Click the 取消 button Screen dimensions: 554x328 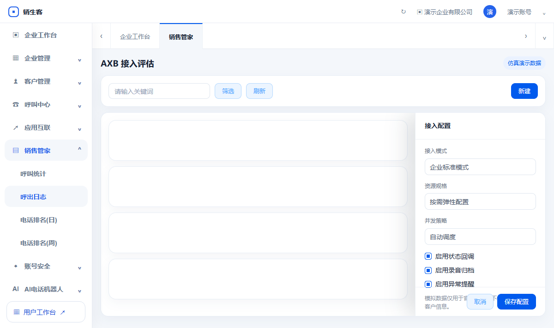(x=480, y=302)
